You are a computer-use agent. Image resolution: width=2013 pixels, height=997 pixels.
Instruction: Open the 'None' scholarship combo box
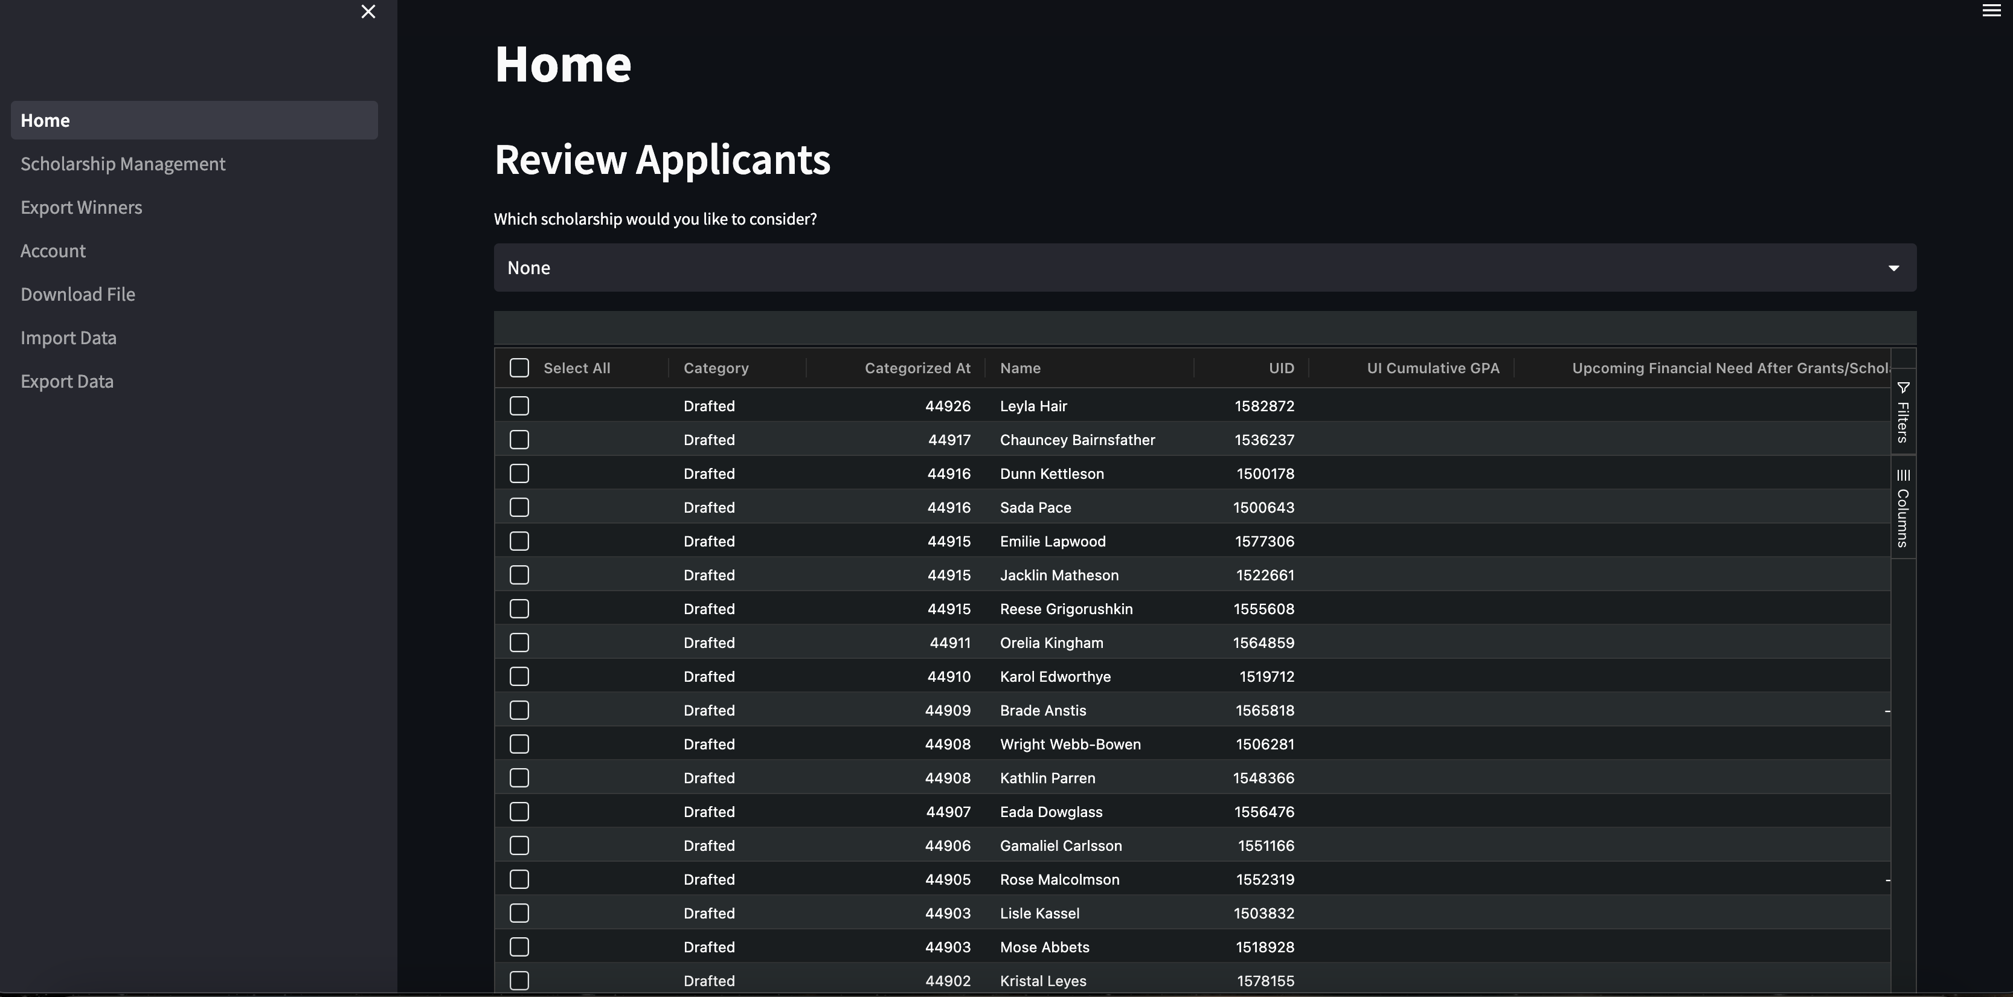(1204, 268)
